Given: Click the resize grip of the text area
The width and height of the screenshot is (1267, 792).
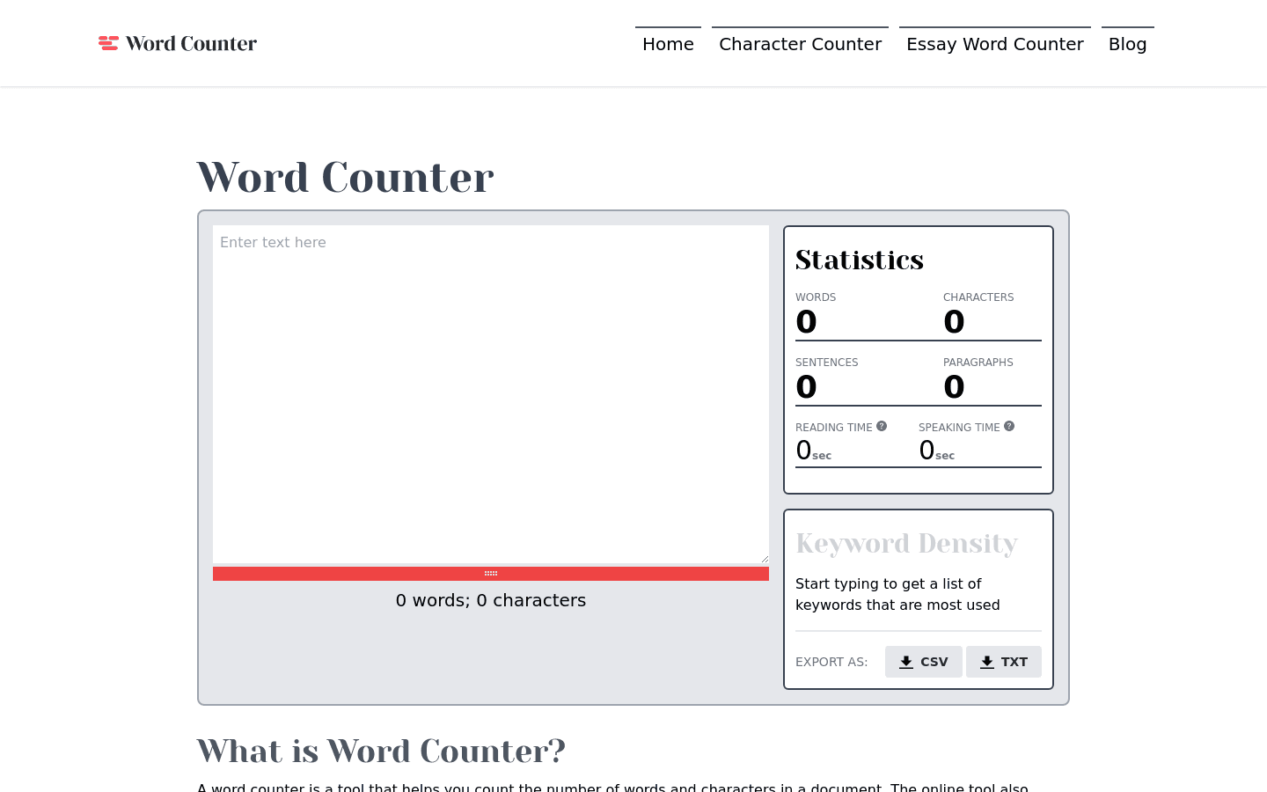Looking at the screenshot, I should point(765,560).
